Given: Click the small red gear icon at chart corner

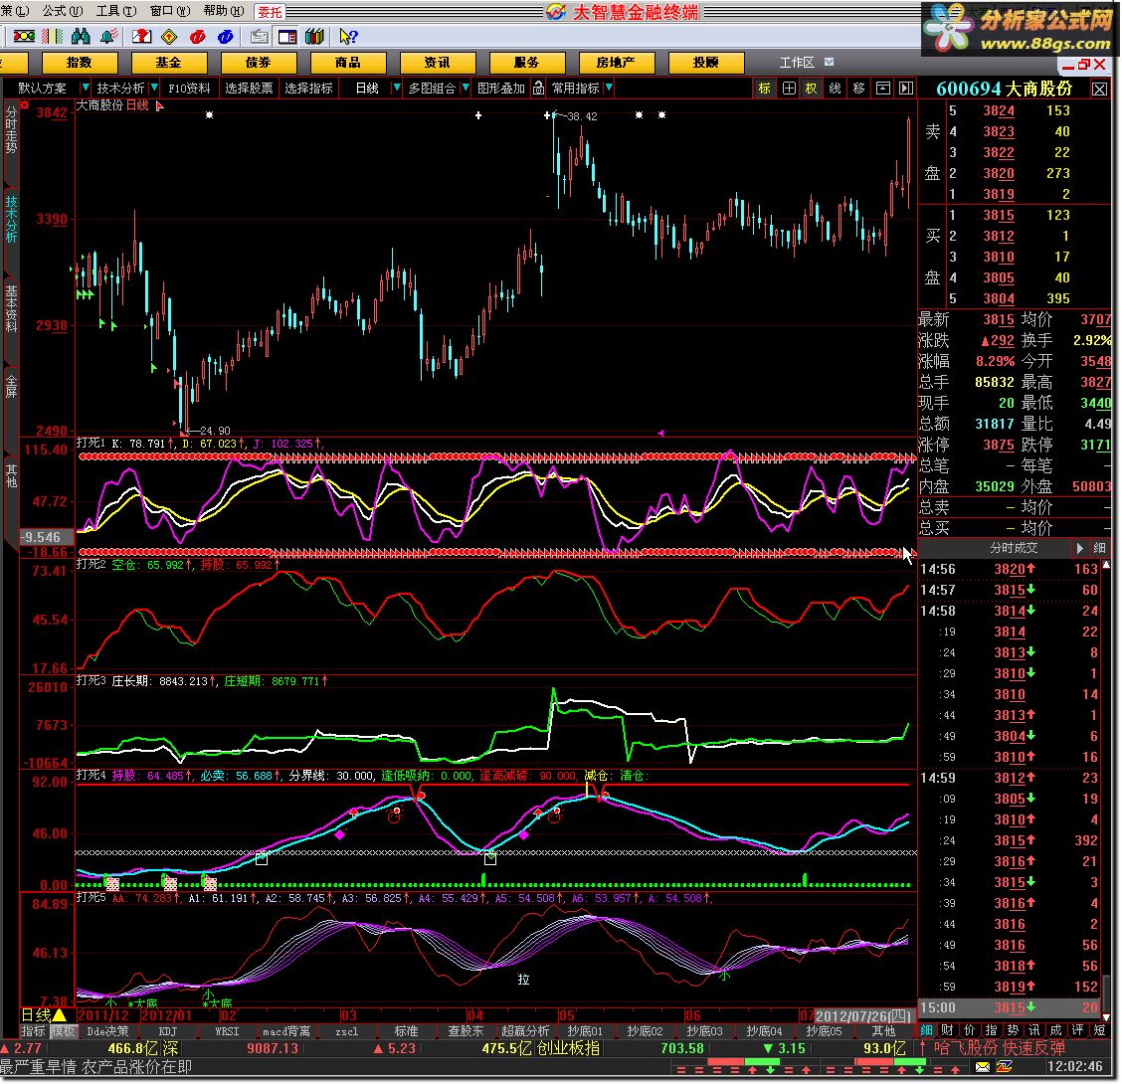Looking at the screenshot, I should click(24, 105).
